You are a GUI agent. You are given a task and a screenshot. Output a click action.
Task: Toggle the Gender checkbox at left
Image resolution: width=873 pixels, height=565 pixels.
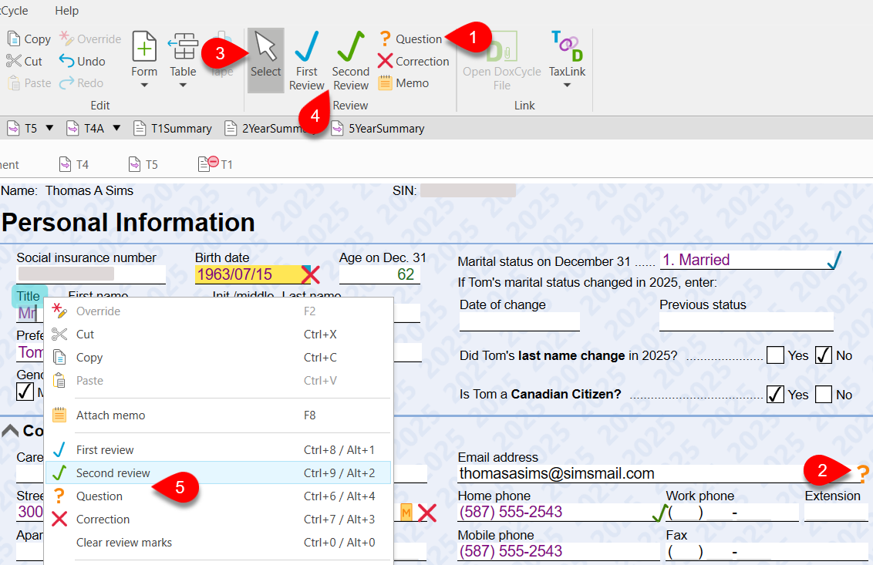tap(25, 392)
